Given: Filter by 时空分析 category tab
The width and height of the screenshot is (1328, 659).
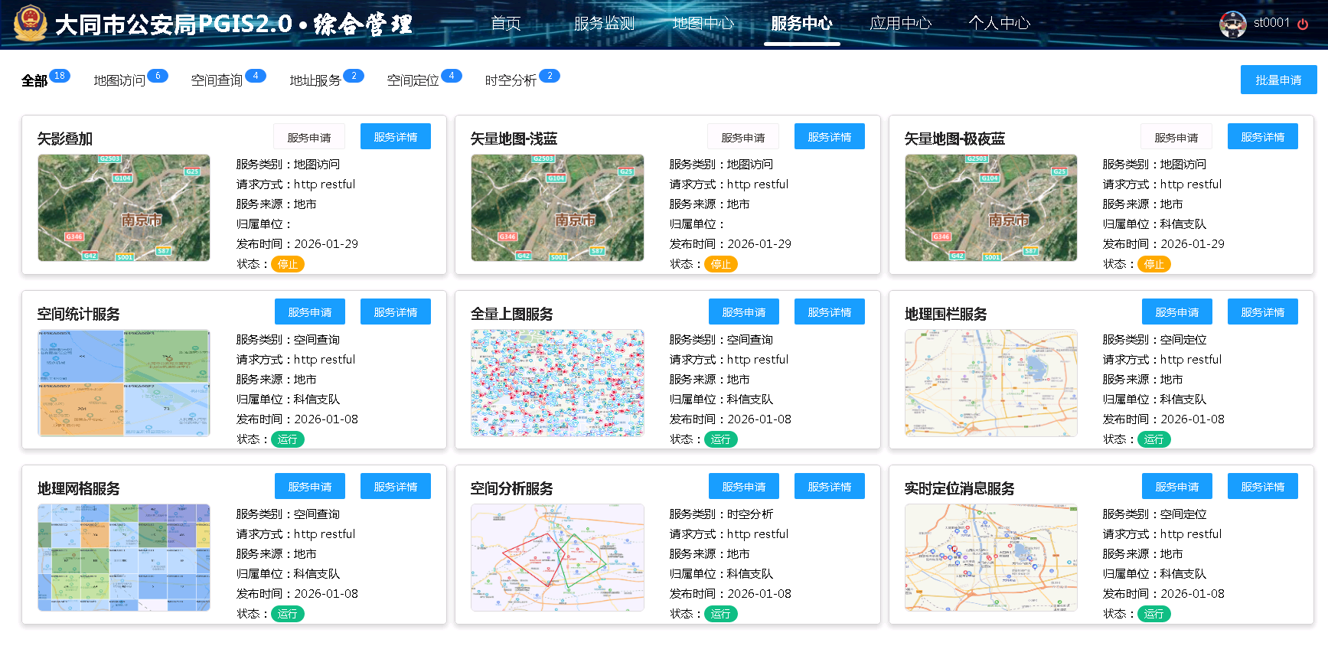Looking at the screenshot, I should pyautogui.click(x=511, y=81).
